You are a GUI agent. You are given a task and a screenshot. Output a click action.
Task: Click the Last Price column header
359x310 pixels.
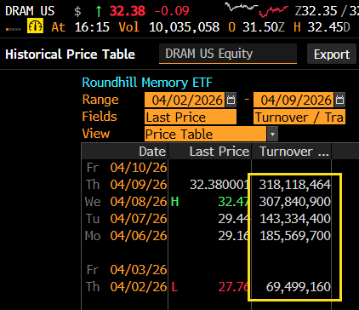(210, 152)
